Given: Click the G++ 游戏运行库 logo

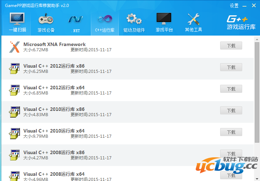Looking at the screenshot, I should (x=241, y=22).
